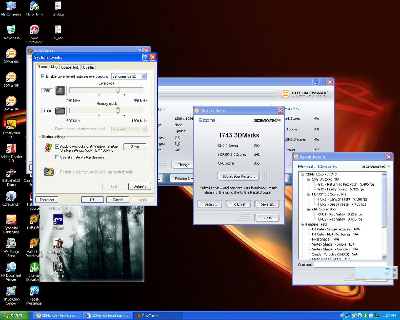The height and width of the screenshot is (320, 400).
Task: Click Close in 3DMark Score dialog
Action: (x=268, y=218)
